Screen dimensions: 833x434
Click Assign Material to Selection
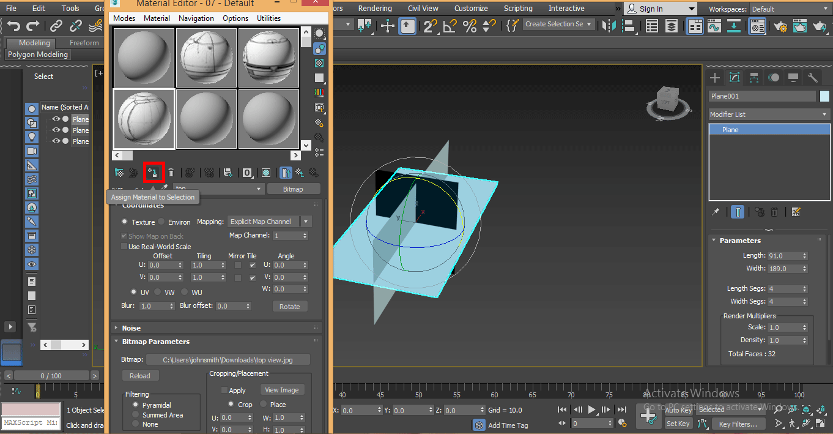point(153,173)
